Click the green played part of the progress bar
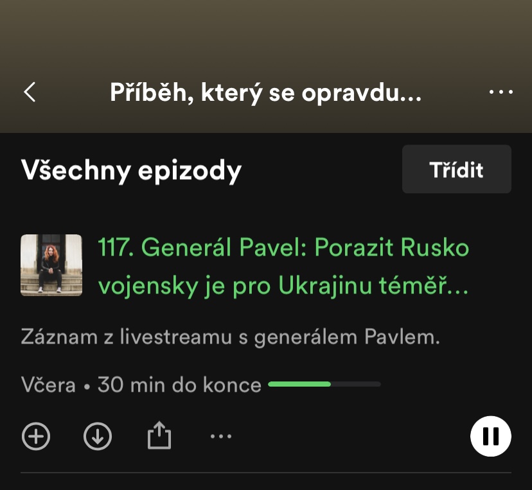 tap(299, 384)
